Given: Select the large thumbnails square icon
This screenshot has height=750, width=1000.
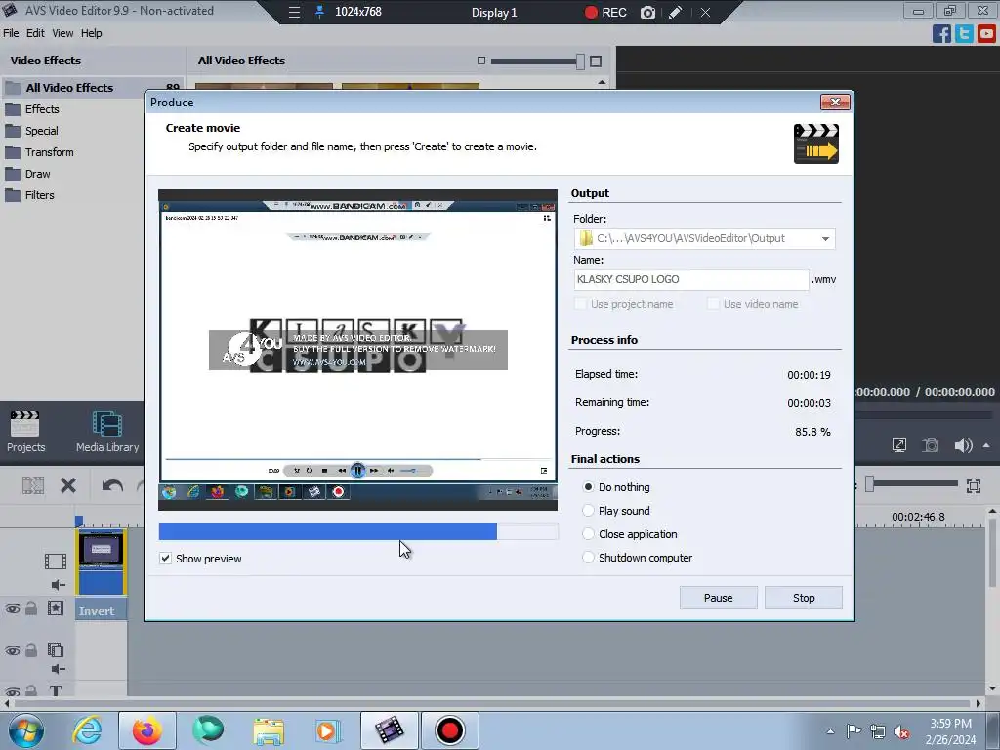Looking at the screenshot, I should click(596, 62).
